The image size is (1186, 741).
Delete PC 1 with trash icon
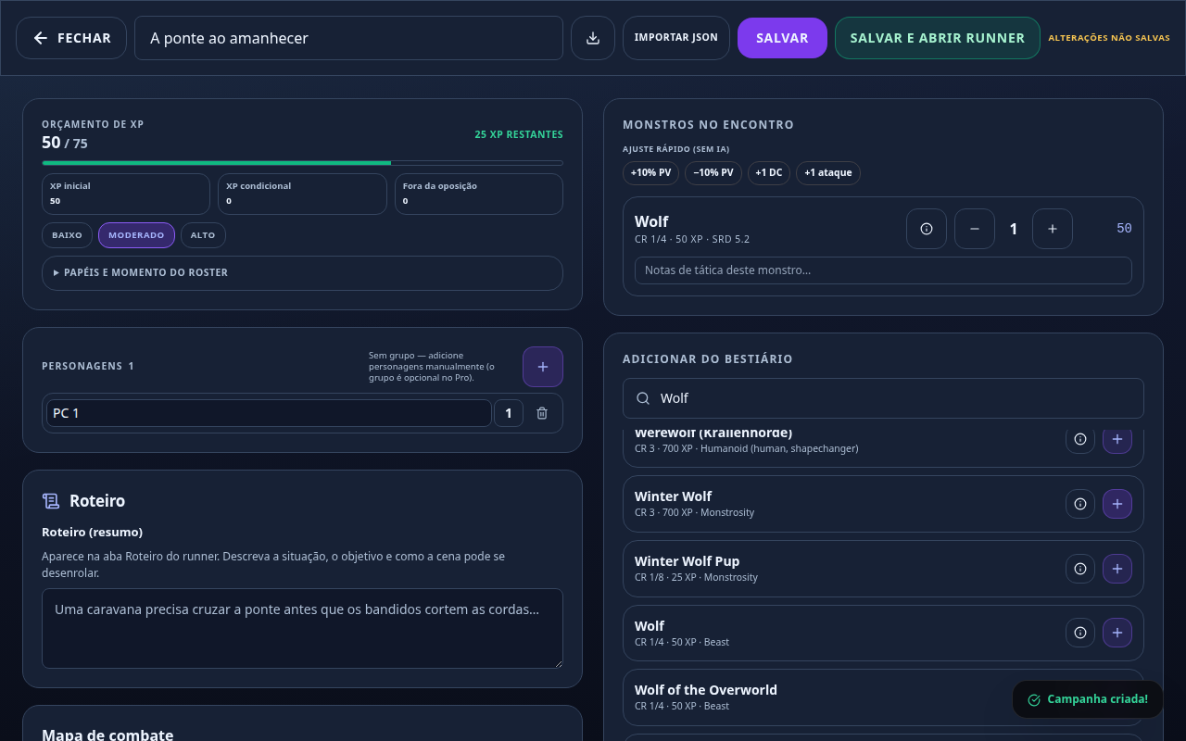click(542, 413)
